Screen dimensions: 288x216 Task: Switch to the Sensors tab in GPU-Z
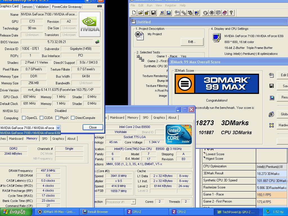click(x=27, y=7)
